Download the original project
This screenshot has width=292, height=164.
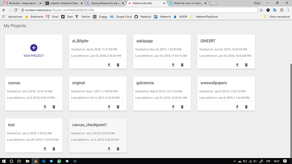tap(109, 107)
